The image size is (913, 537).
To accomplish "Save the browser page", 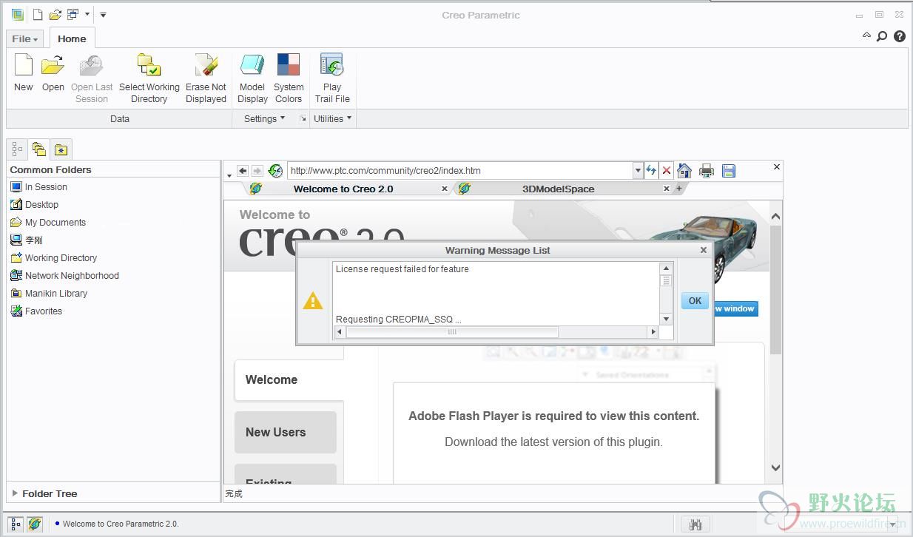I will pyautogui.click(x=729, y=171).
